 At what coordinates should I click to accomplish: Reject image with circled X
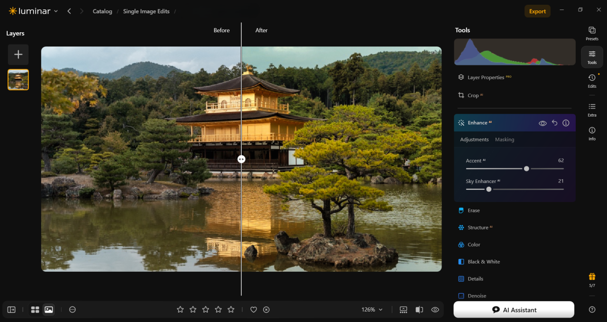click(x=267, y=310)
